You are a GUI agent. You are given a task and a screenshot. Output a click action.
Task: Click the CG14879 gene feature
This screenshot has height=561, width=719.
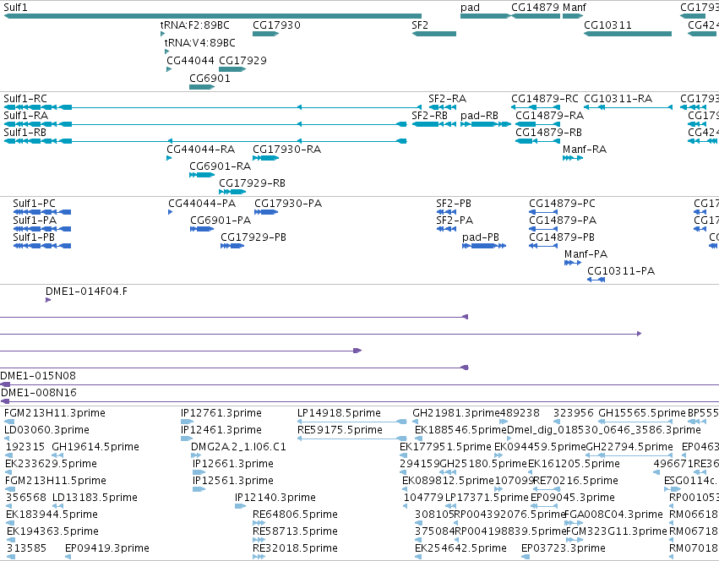point(536,16)
